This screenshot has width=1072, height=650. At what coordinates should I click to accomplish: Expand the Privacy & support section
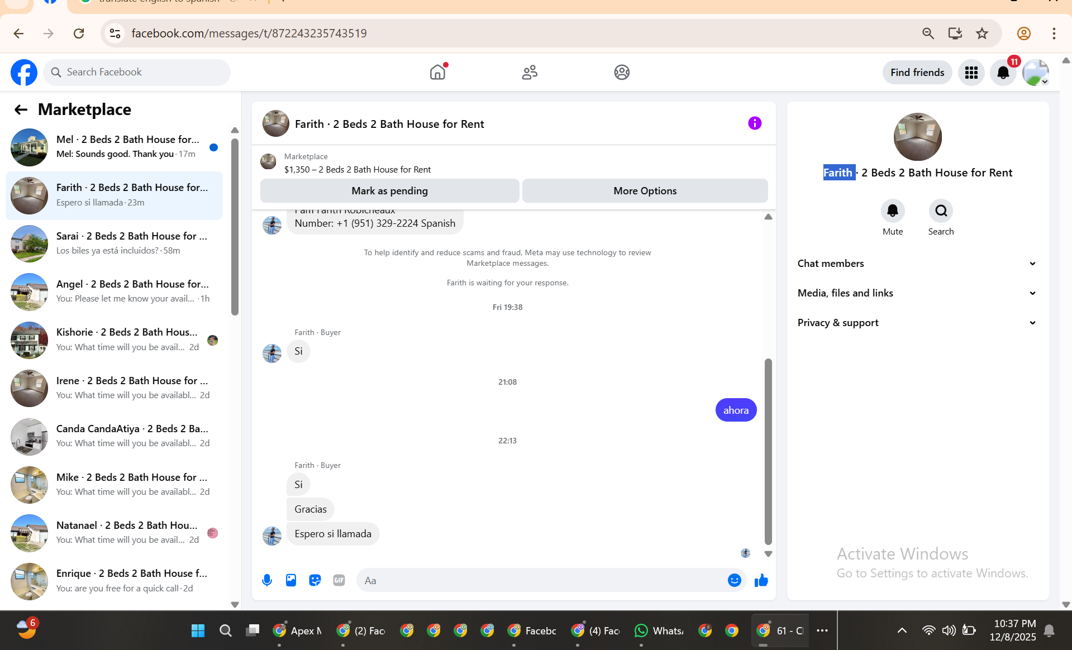coord(917,323)
